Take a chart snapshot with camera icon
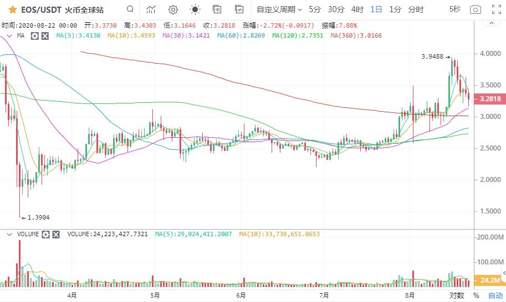The width and height of the screenshot is (506, 302). click(x=475, y=9)
